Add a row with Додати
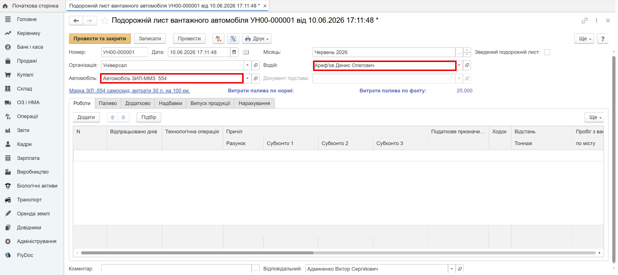Screen dimensions: 618x275 86,118
